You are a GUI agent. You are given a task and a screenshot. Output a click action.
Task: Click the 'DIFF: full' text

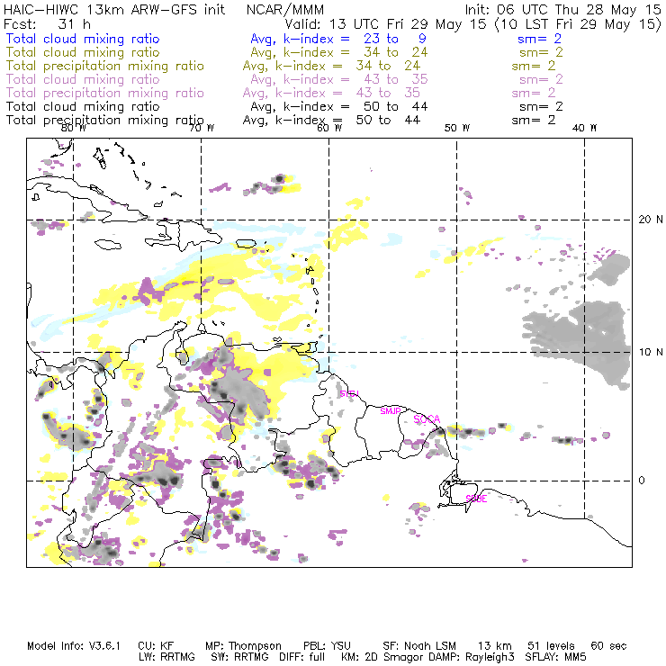(x=301, y=657)
